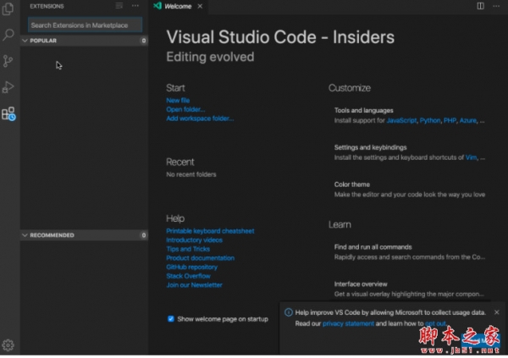The width and height of the screenshot is (508, 358).
Task: Dismiss the usage data notification
Action: click(x=497, y=312)
